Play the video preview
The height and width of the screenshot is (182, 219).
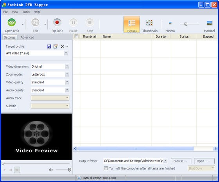[5, 170]
